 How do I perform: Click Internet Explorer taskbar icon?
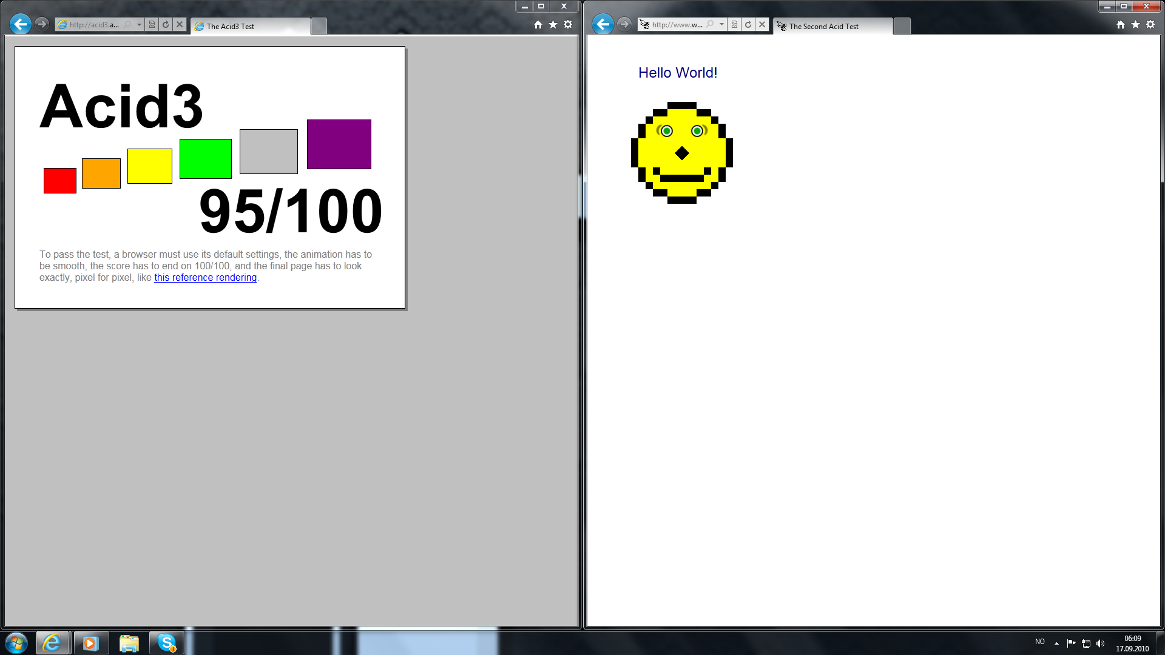pos(53,643)
